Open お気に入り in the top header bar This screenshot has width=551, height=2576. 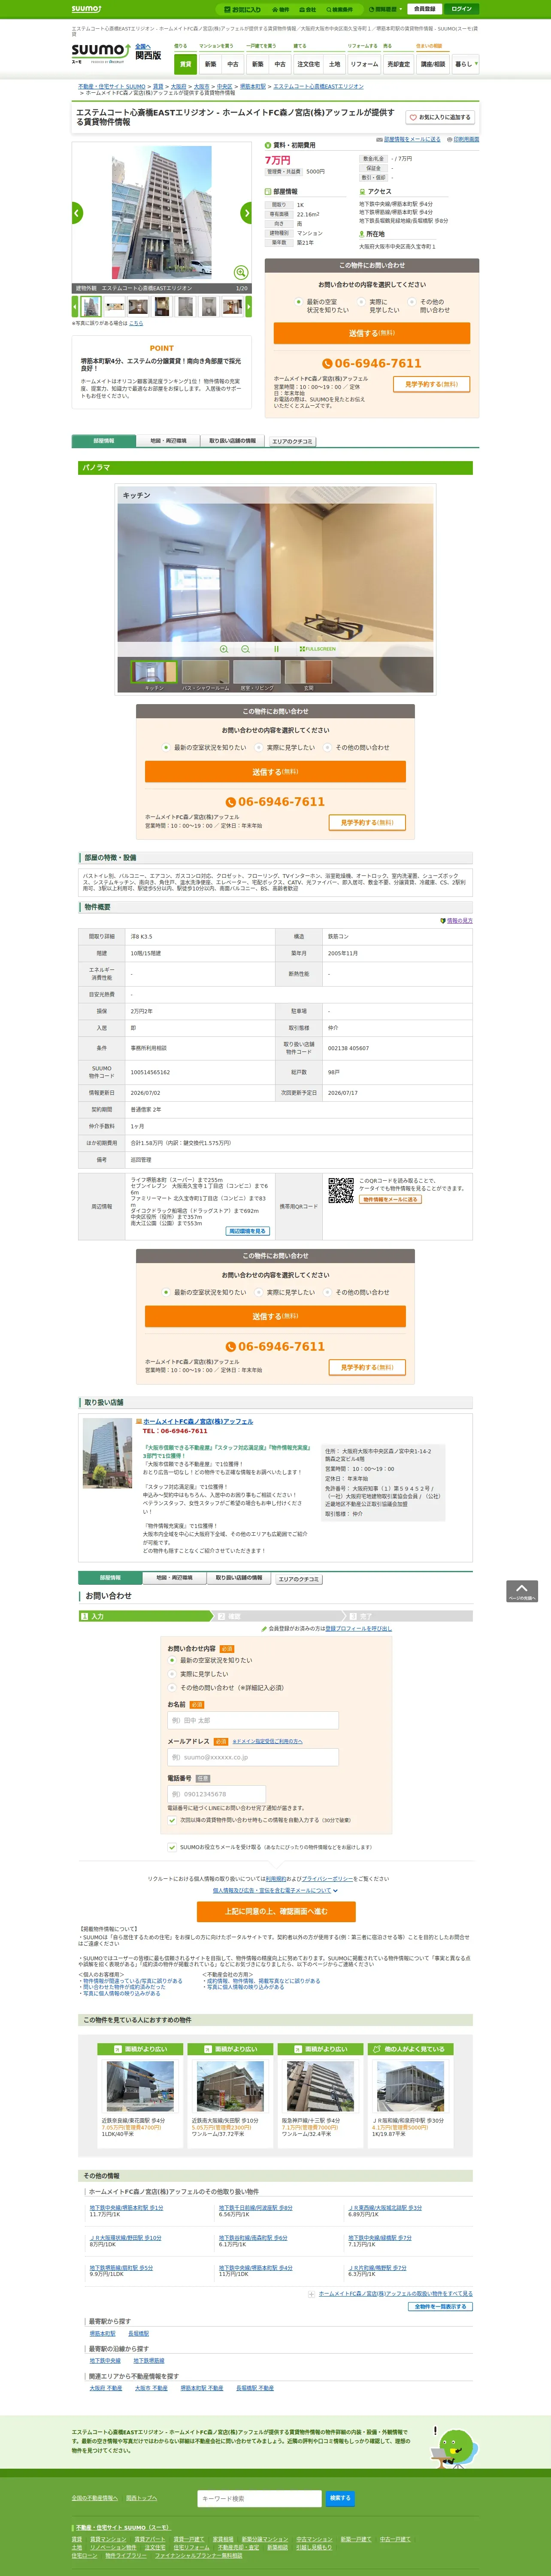pyautogui.click(x=242, y=9)
